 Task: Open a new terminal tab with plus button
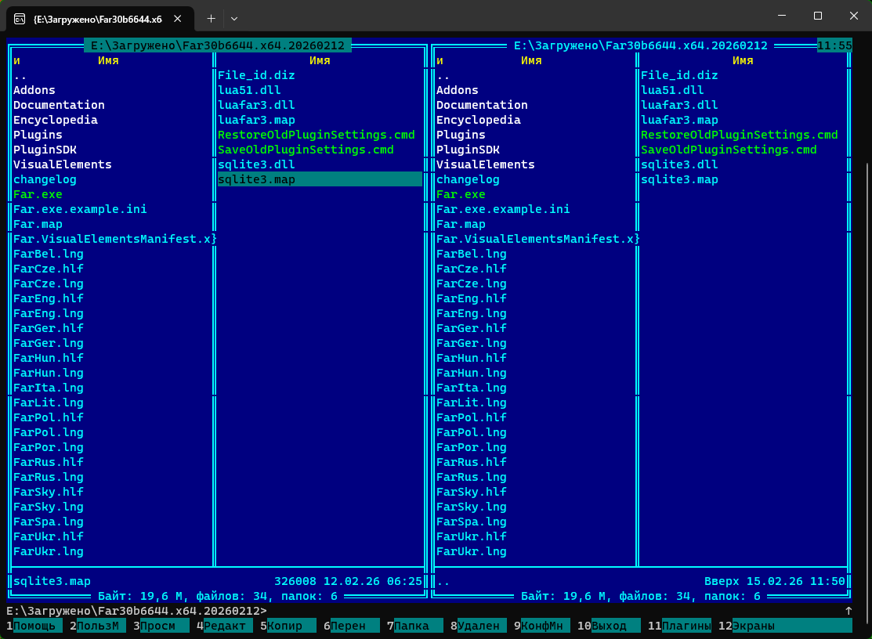[211, 17]
